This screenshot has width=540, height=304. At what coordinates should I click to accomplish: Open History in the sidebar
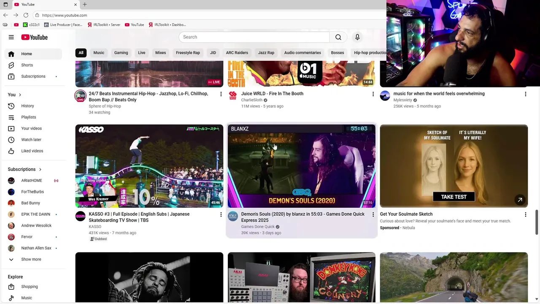pyautogui.click(x=33, y=106)
